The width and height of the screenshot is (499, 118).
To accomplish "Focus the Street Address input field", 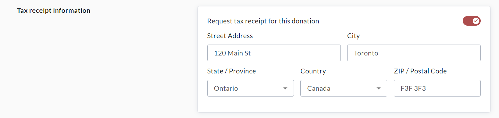I will 274,53.
